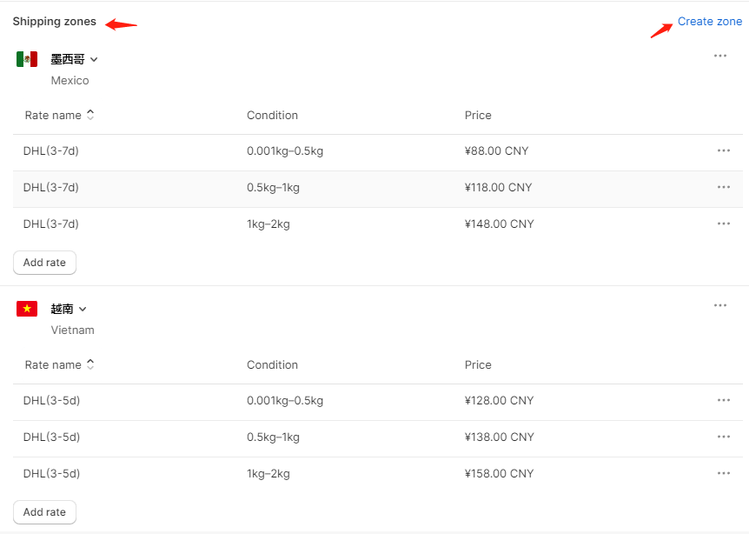The height and width of the screenshot is (534, 749).
Task: Click the Vietnam flag icon
Action: 27,309
